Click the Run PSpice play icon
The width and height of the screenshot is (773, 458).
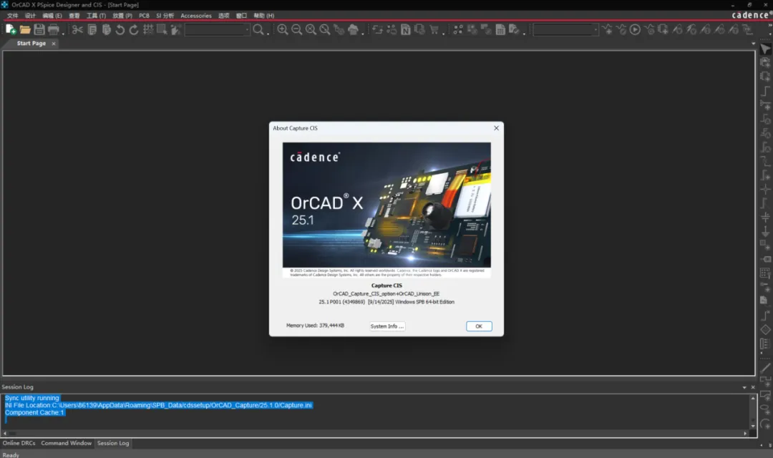636,29
